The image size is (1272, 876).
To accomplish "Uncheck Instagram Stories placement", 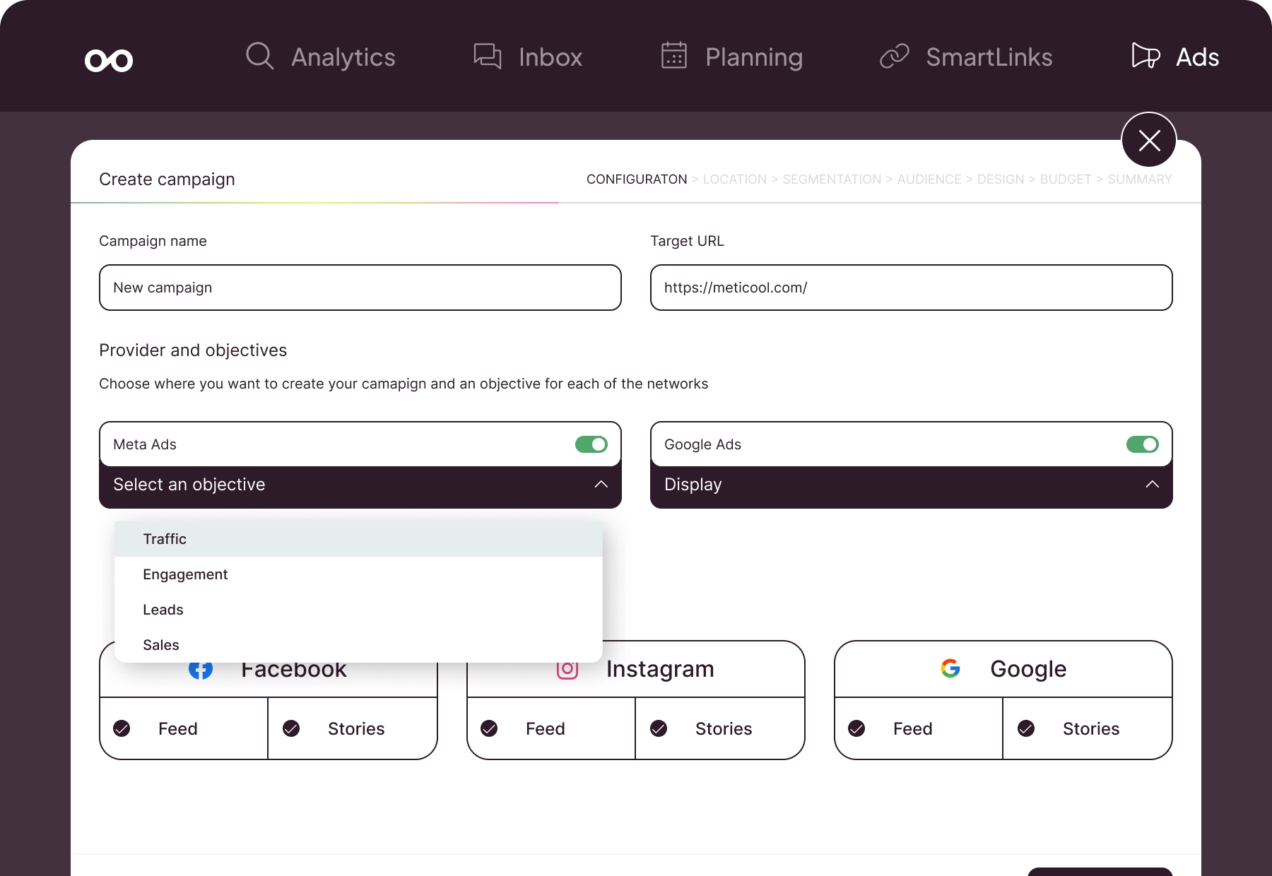I will 659,728.
